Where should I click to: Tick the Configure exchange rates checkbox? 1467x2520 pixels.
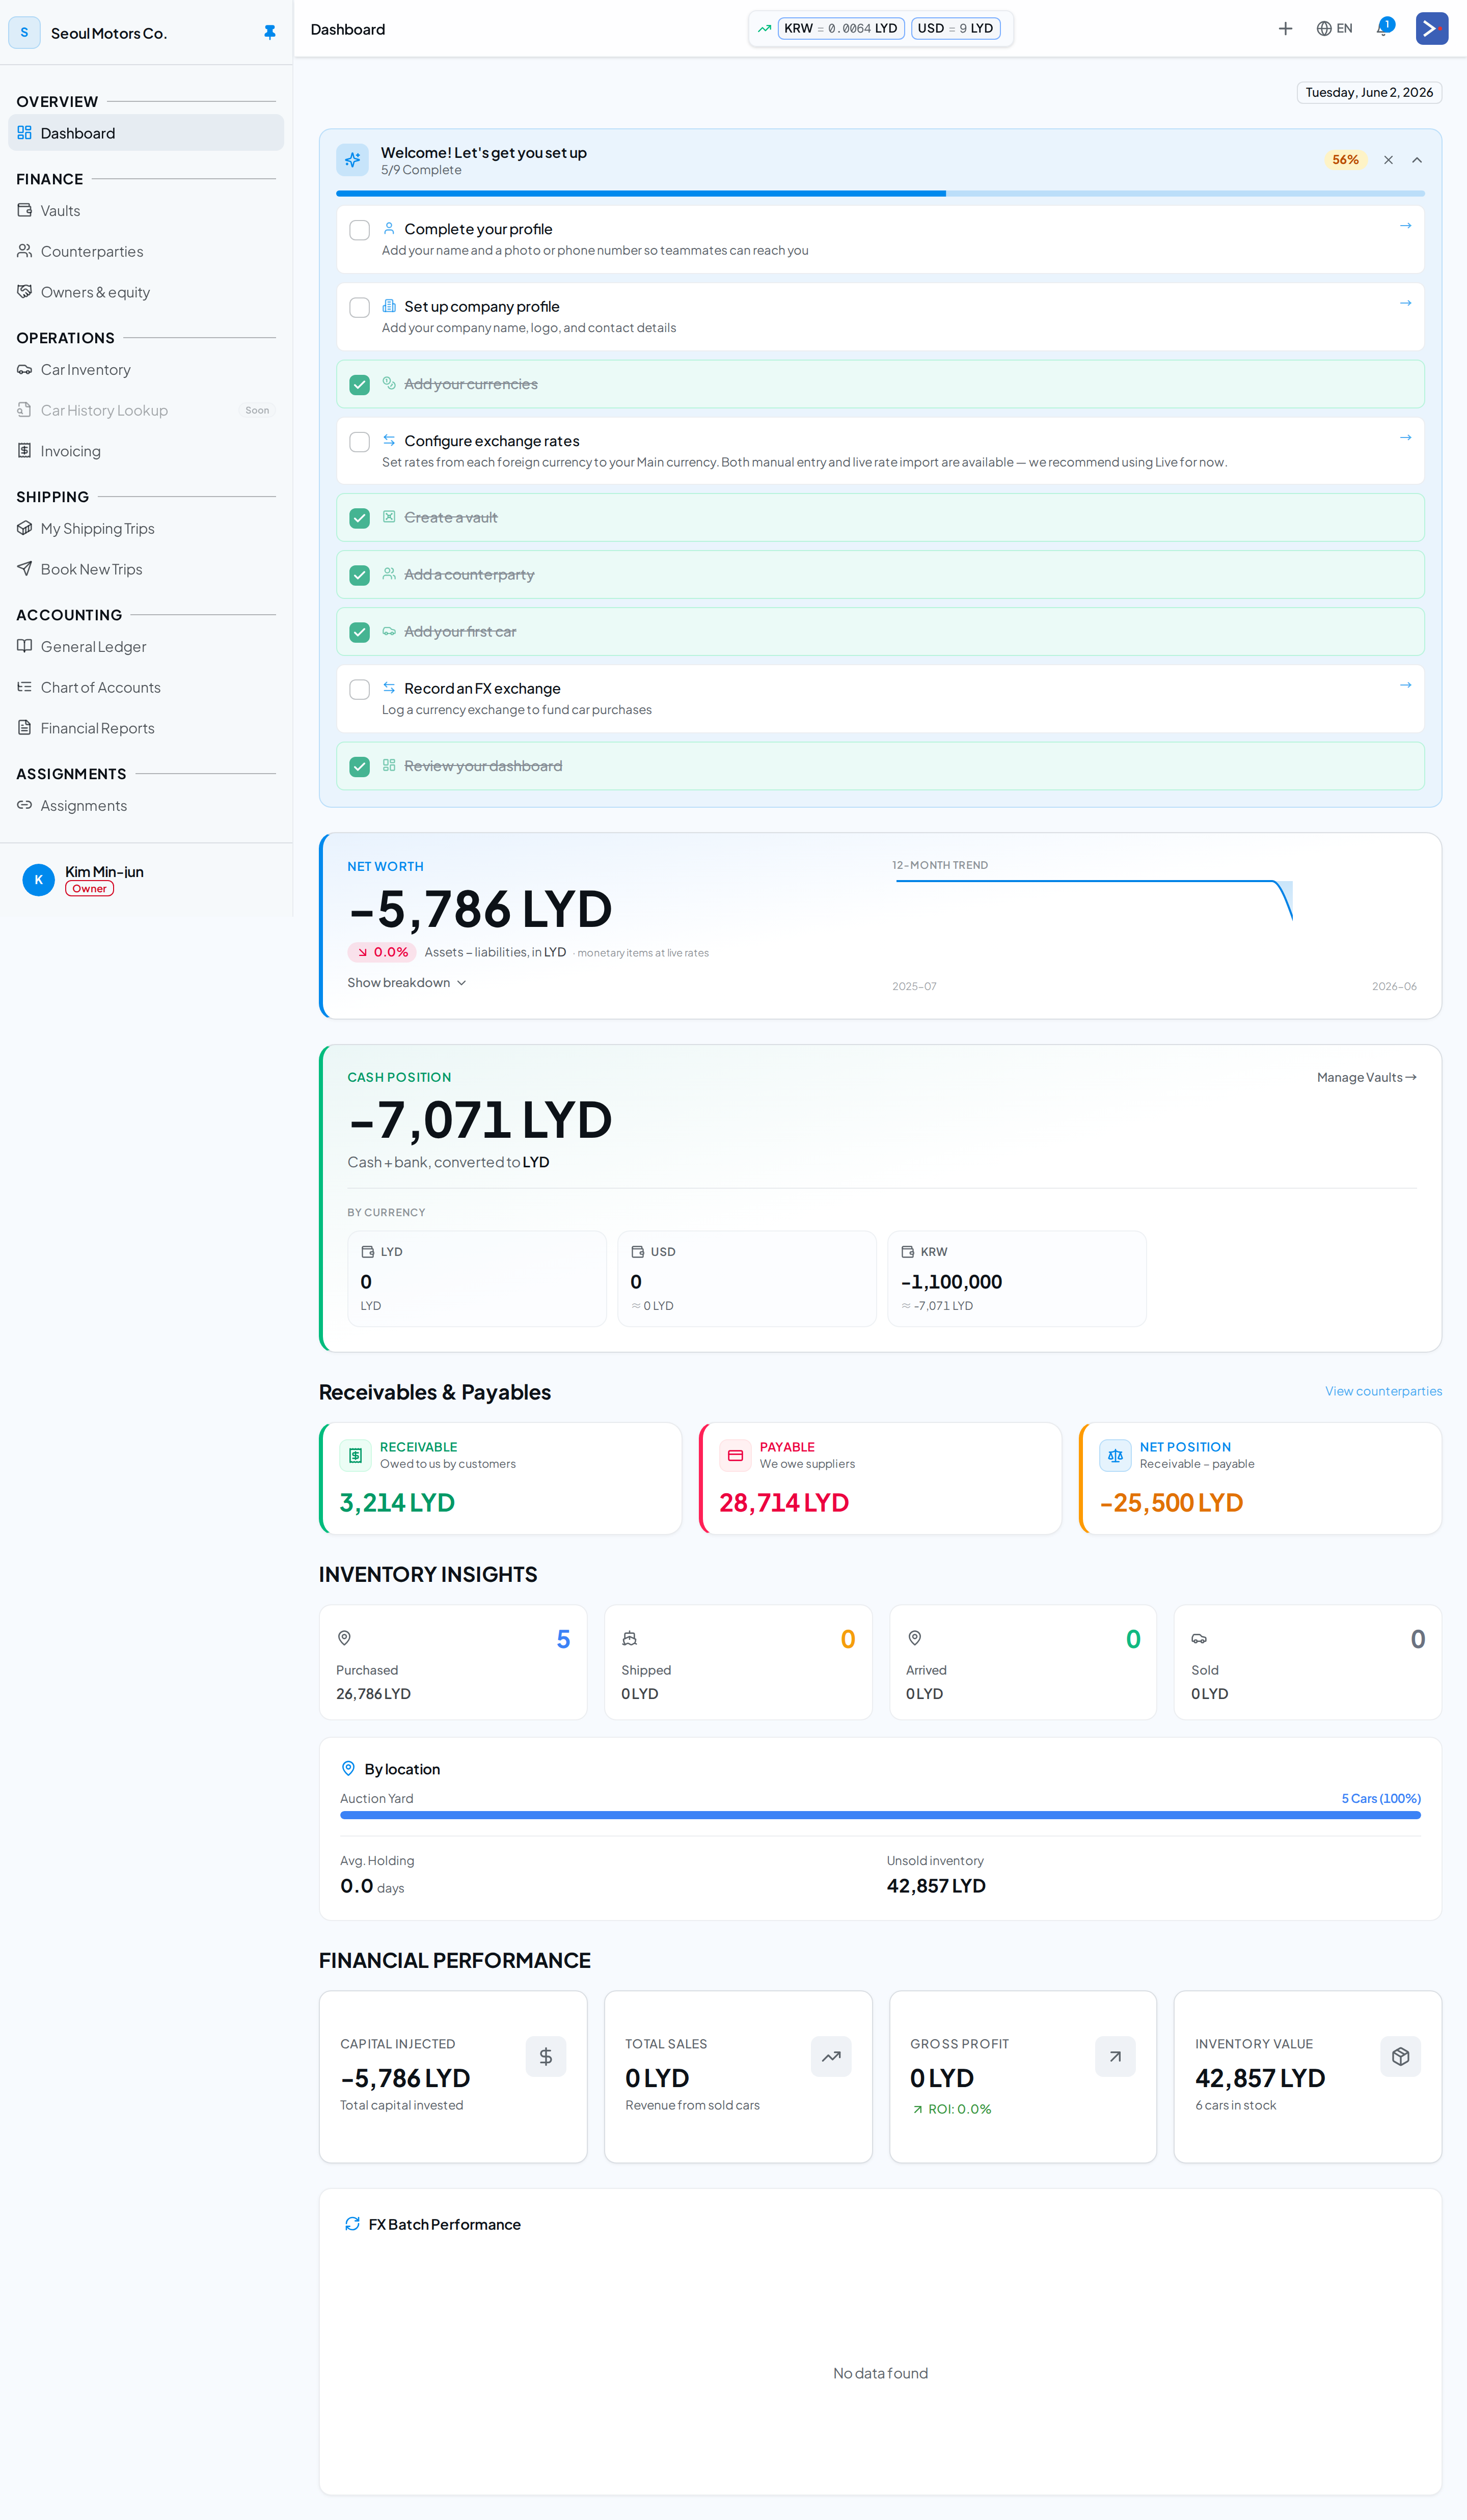pos(359,442)
